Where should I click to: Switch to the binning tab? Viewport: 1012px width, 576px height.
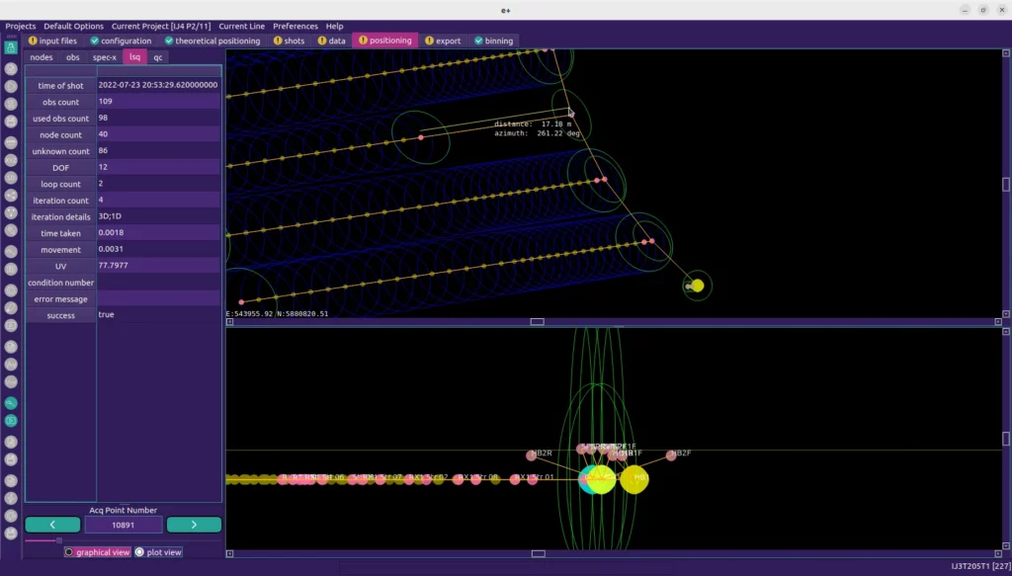[x=494, y=41]
